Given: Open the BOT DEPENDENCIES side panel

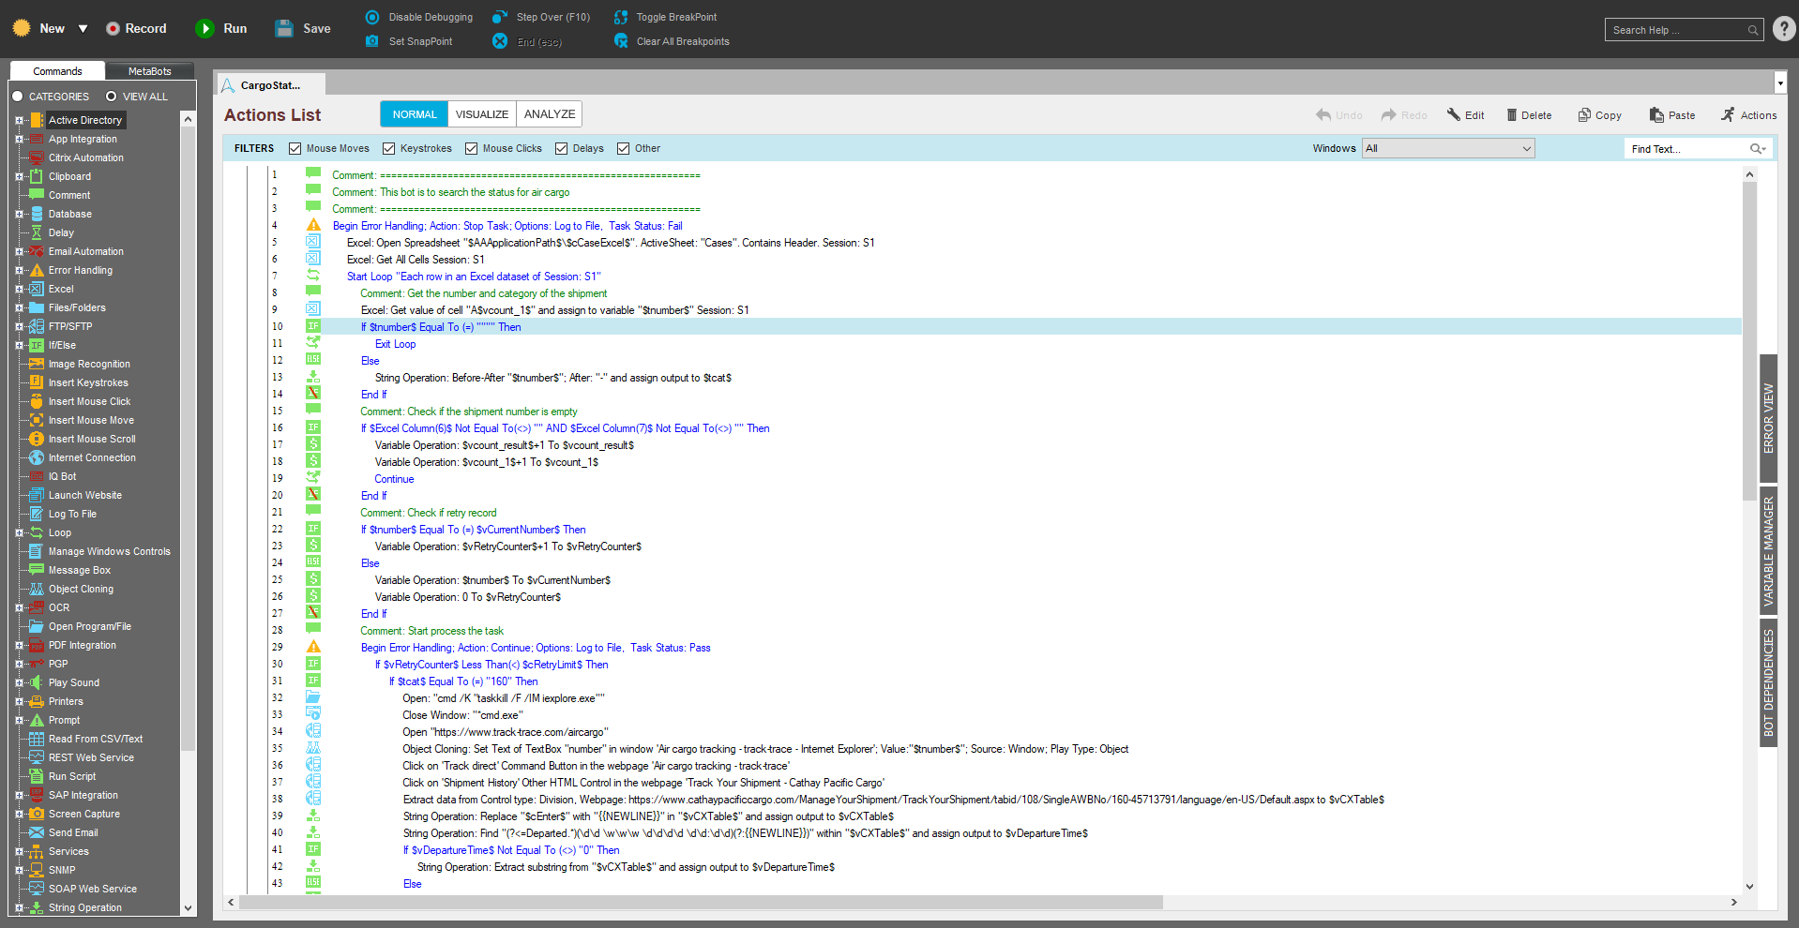Looking at the screenshot, I should tap(1768, 682).
